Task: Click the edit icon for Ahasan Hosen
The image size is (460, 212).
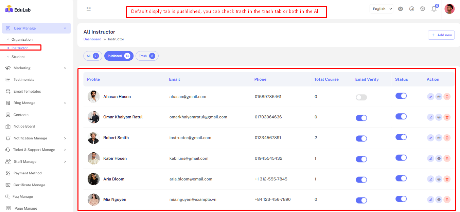Action: (x=430, y=97)
